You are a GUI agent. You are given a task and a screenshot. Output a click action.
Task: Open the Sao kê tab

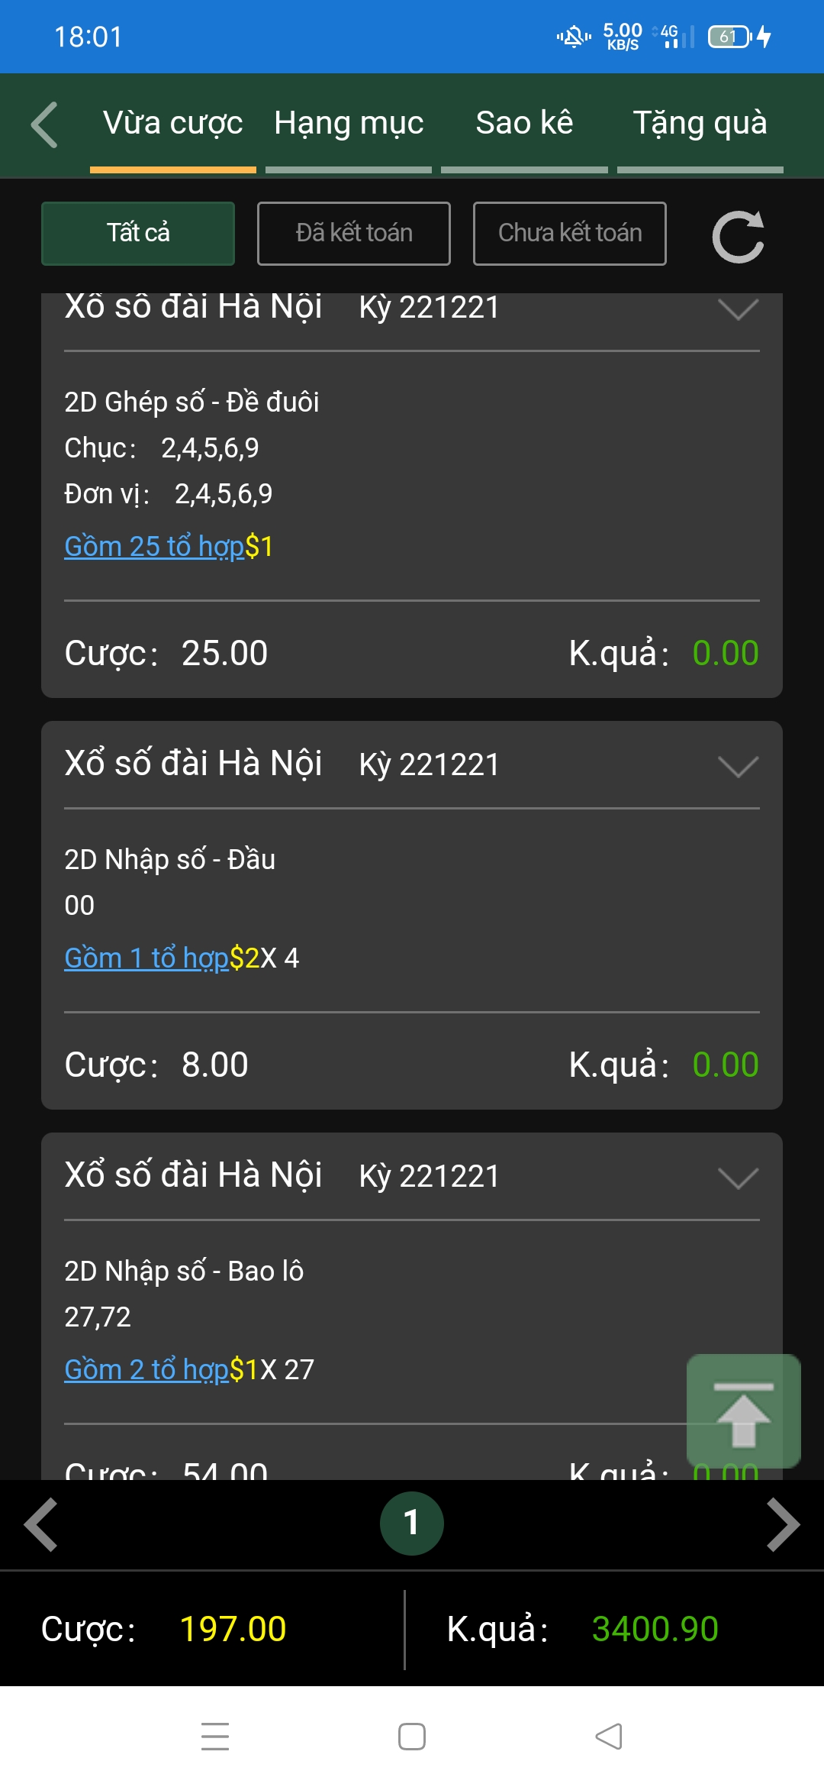coord(524,124)
